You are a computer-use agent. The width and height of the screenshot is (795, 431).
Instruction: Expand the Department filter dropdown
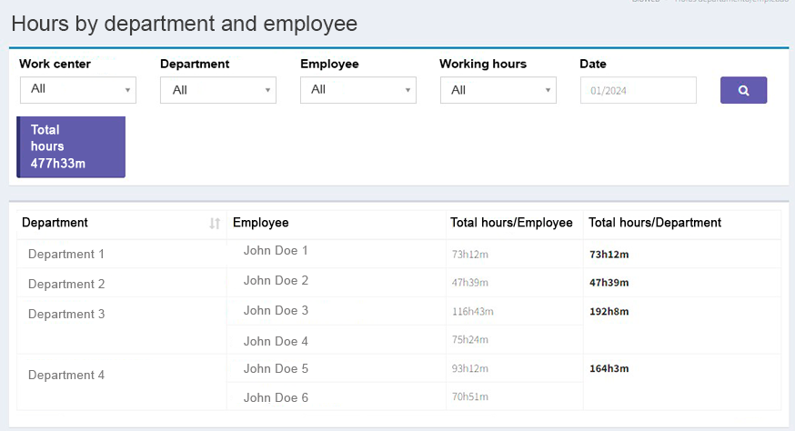pos(217,90)
